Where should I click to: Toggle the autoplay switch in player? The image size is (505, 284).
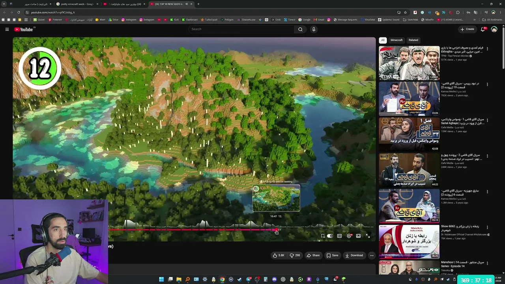pyautogui.click(x=330, y=236)
